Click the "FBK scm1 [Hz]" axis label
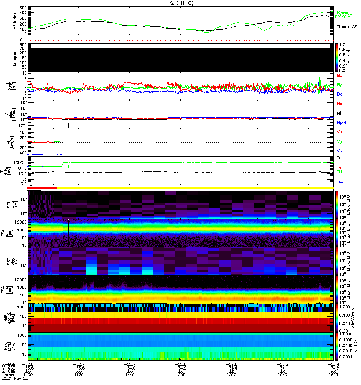This screenshot has width=361, height=385. click(9, 346)
